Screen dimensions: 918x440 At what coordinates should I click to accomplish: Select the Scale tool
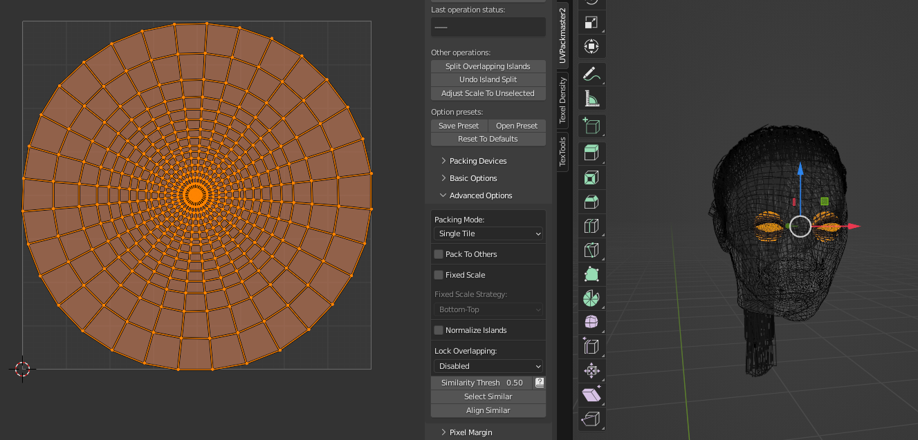(591, 22)
